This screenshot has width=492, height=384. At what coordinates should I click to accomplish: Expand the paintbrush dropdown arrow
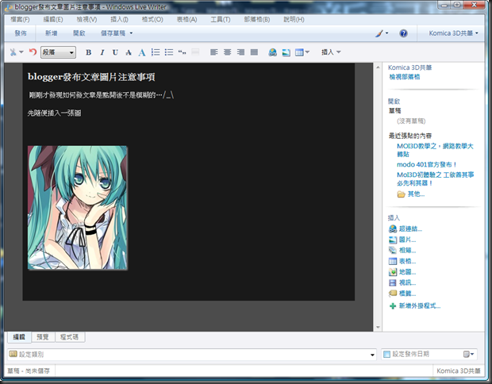pos(386,33)
